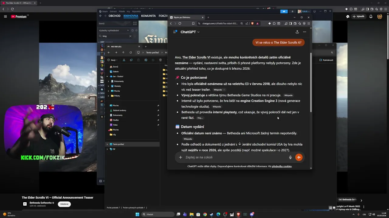Bookmark the ChatGPT page
This screenshot has width=389, height=218.
point(193,23)
